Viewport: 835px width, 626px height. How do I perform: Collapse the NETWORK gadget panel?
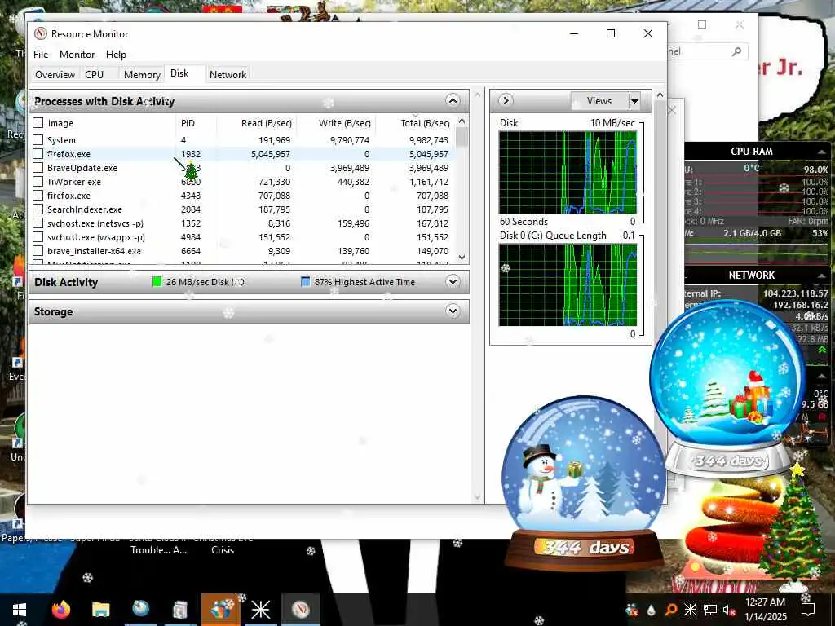click(822, 276)
